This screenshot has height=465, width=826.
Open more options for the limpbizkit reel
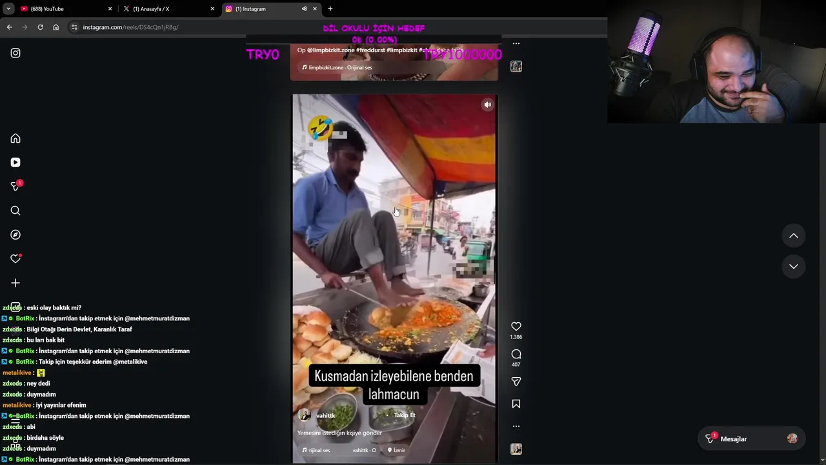click(x=516, y=44)
